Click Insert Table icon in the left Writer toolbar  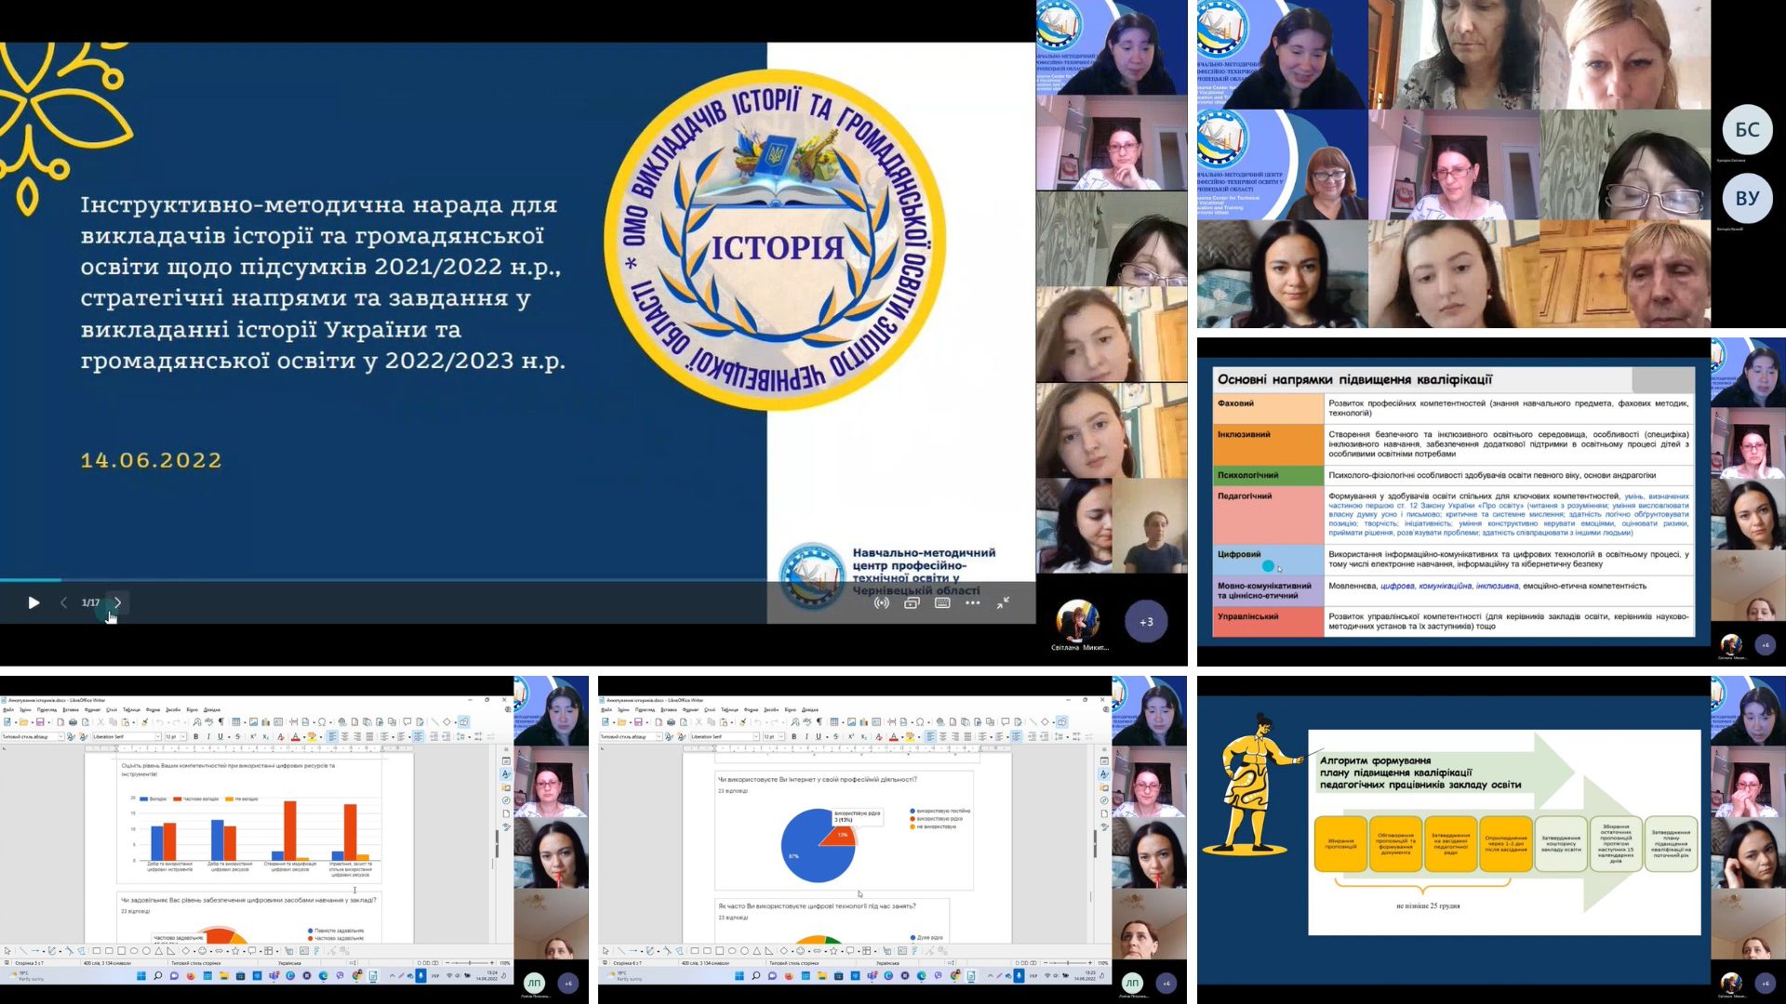click(x=236, y=722)
